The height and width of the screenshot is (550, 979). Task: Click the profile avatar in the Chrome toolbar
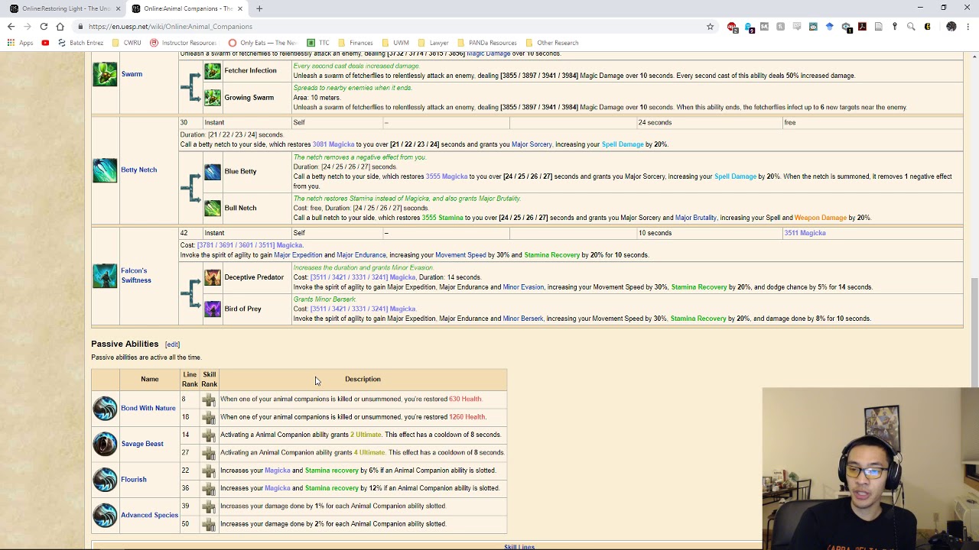[951, 27]
